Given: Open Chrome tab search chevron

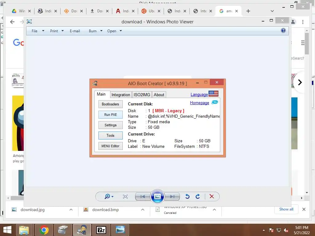Looking at the screenshot, I should click(x=272, y=11).
